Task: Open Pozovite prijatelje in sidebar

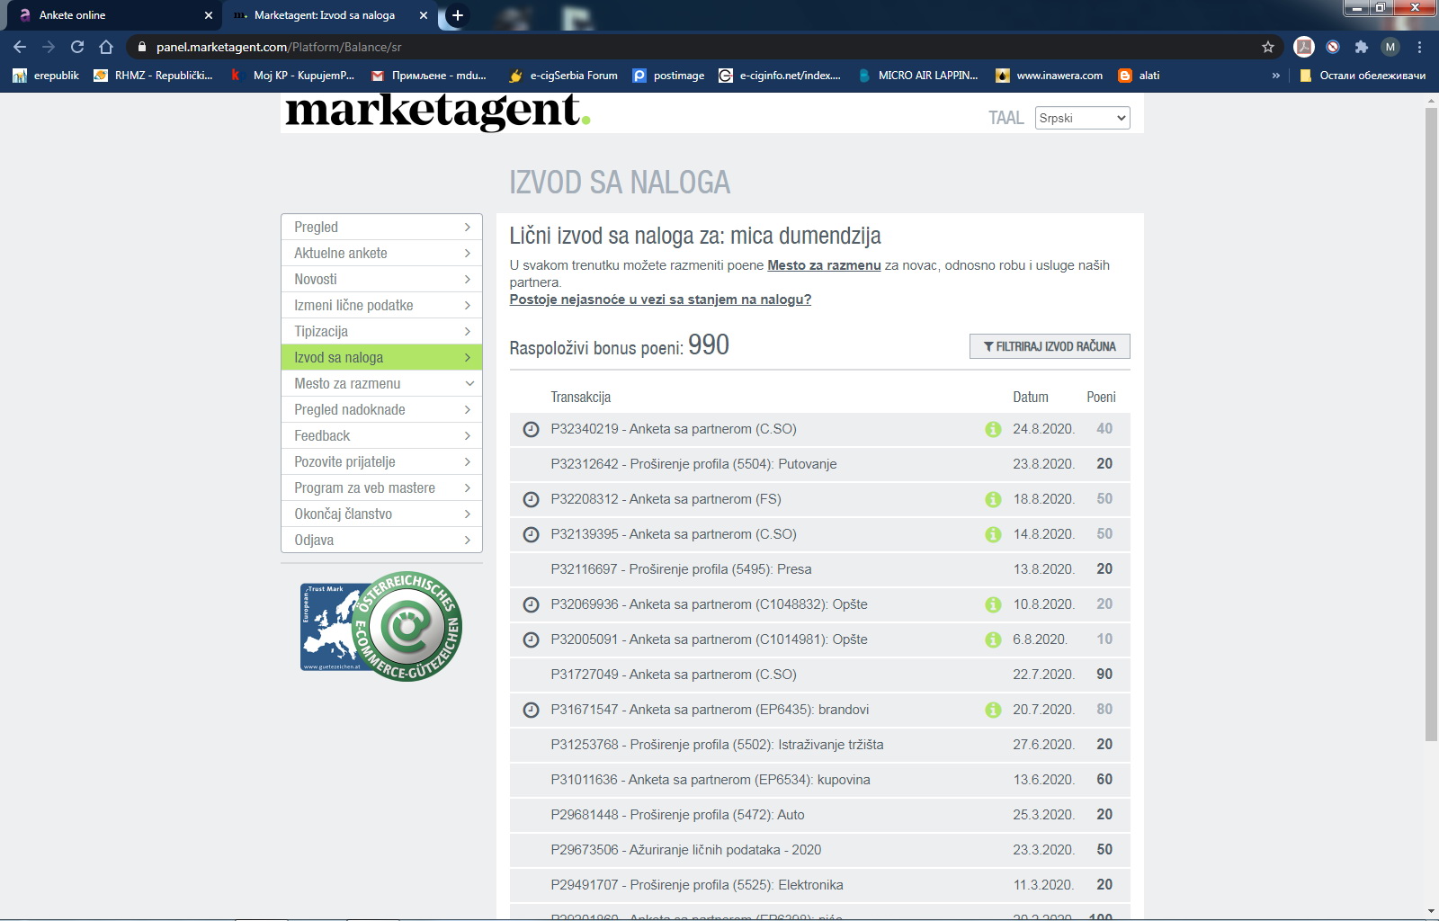Action: 381,461
